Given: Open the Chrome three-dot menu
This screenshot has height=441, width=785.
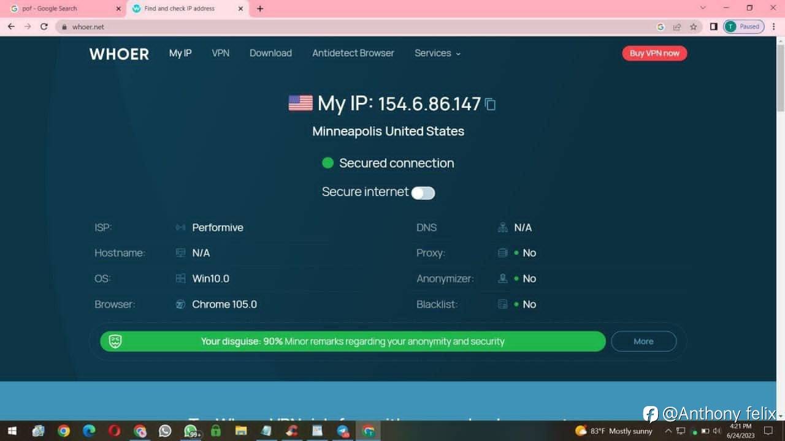Looking at the screenshot, I should click(774, 26).
